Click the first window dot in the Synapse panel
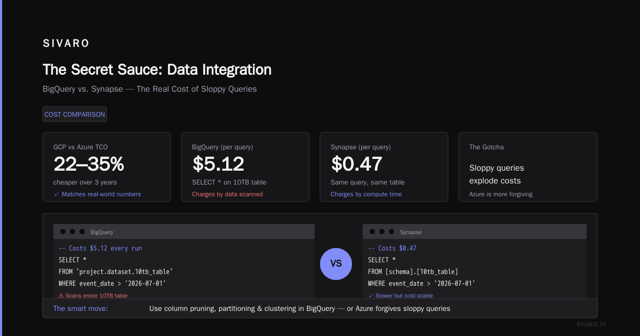Image resolution: width=640 pixels, height=336 pixels. pyautogui.click(x=372, y=231)
